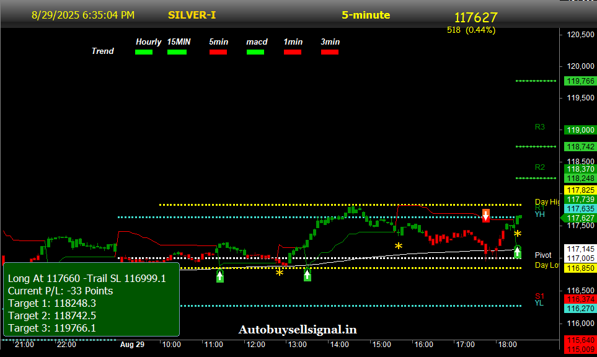The image size is (597, 357).
Task: Click the 5-minute interval label
Action: click(x=366, y=15)
